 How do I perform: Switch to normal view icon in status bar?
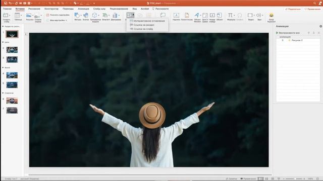[260, 179]
